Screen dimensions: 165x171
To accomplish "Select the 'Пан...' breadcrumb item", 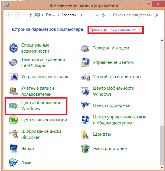I will click(x=50, y=15).
